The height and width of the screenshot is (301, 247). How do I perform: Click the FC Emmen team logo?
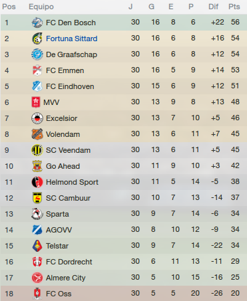tap(37, 70)
